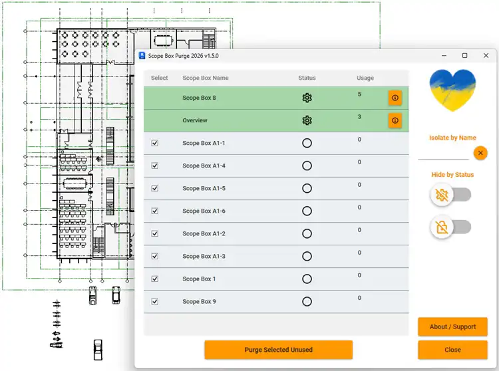Viewport: 499px width, 371px height.
Task: Click gear status icon of Scope Box 8
Action: (x=307, y=98)
